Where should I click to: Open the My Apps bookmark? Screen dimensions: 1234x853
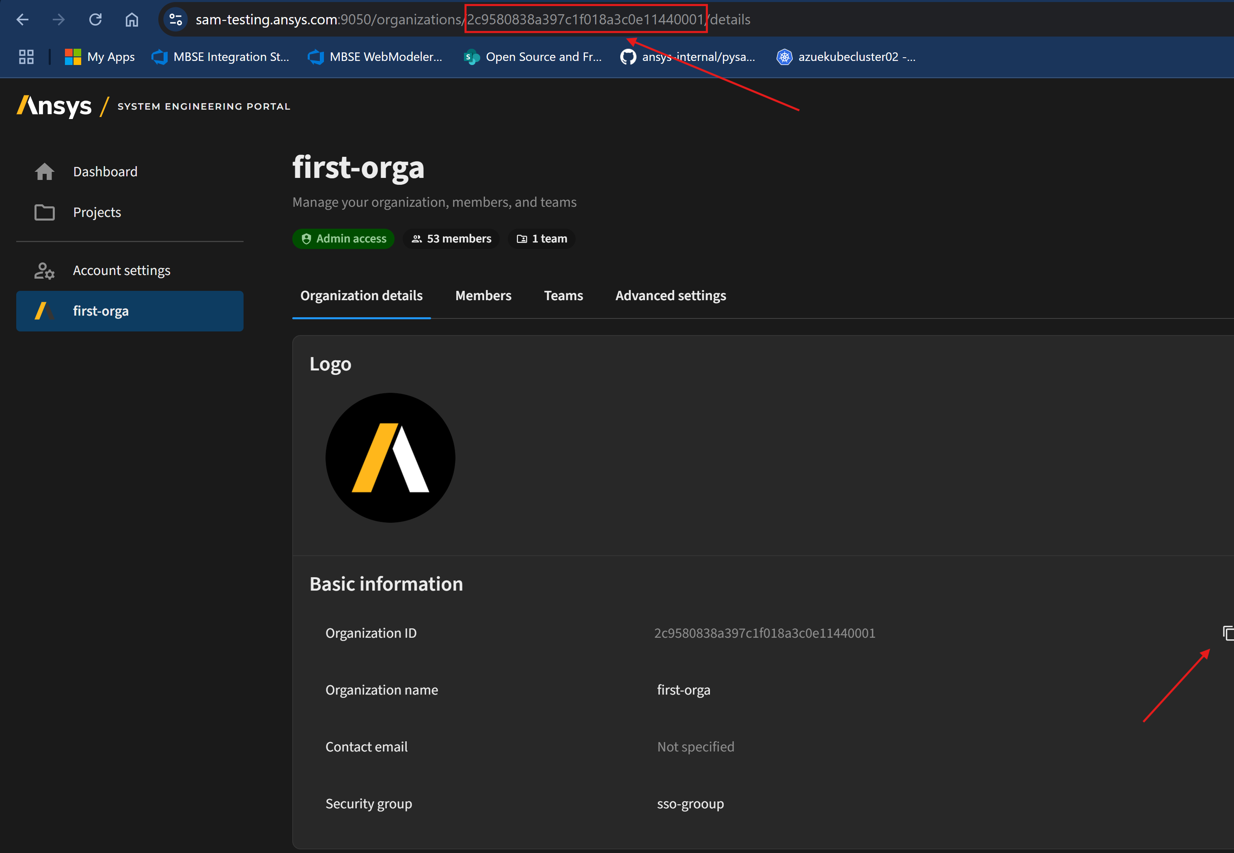(x=100, y=56)
